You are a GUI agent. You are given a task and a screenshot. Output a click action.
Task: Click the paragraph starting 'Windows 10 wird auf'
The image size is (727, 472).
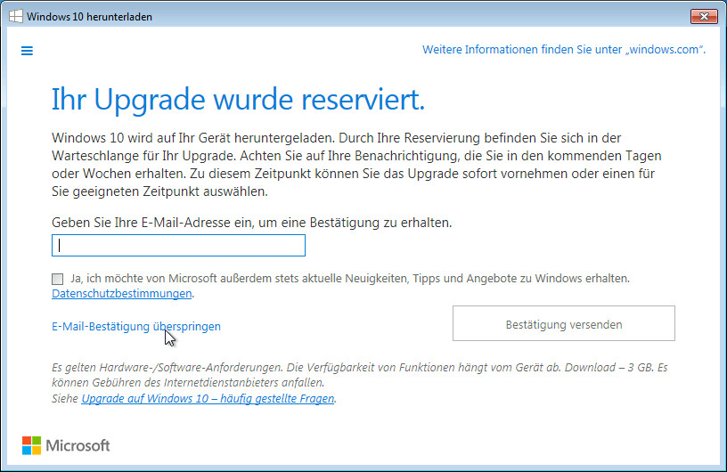coord(356,165)
